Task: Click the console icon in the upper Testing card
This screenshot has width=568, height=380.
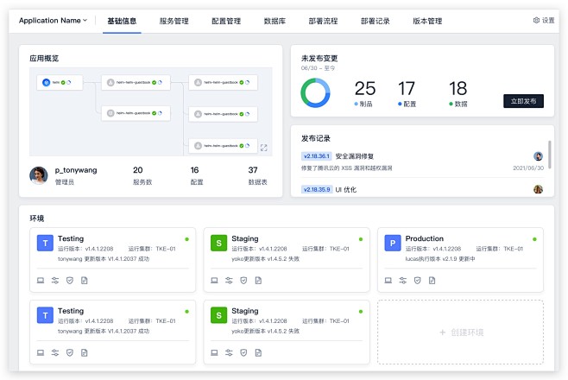Action: click(x=40, y=280)
